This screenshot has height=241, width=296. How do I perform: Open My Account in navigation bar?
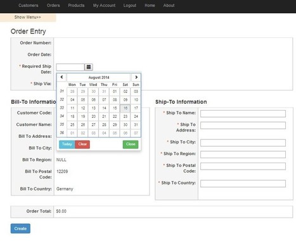tap(104, 6)
